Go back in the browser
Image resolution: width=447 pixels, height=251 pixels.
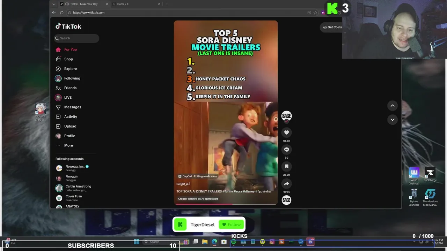(x=54, y=13)
